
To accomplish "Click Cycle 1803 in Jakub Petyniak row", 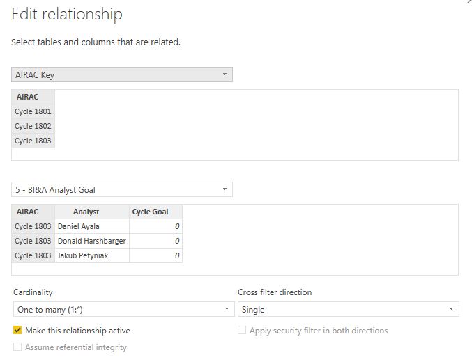I will click(x=33, y=255).
